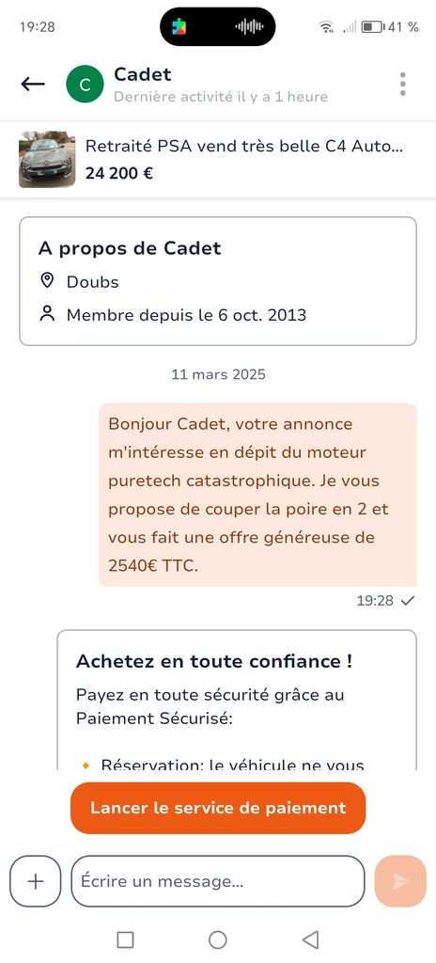Viewport: 436px width, 963px height.
Task: Tap the back arrow icon
Action: [x=33, y=84]
